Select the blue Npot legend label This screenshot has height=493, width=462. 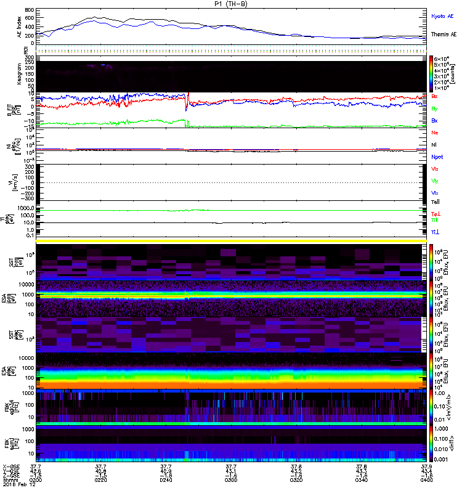[x=437, y=157]
